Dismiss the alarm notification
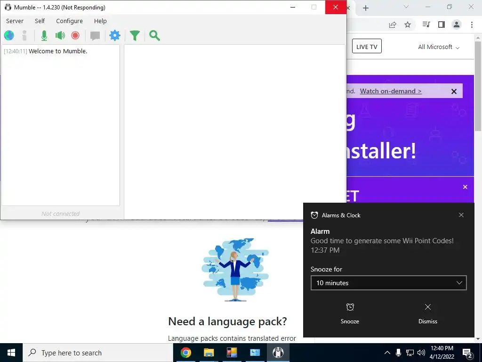The height and width of the screenshot is (362, 482). (x=427, y=313)
